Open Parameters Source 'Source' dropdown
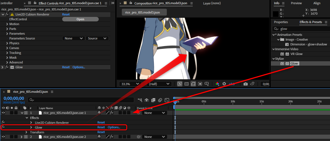This screenshot has width=330, height=141. click(97, 38)
